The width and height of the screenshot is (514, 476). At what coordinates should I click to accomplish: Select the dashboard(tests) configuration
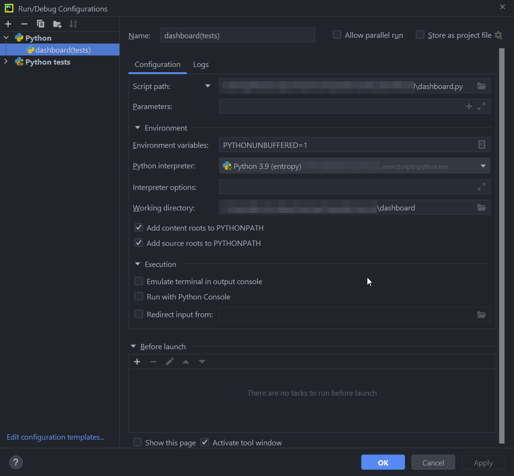tap(60, 50)
